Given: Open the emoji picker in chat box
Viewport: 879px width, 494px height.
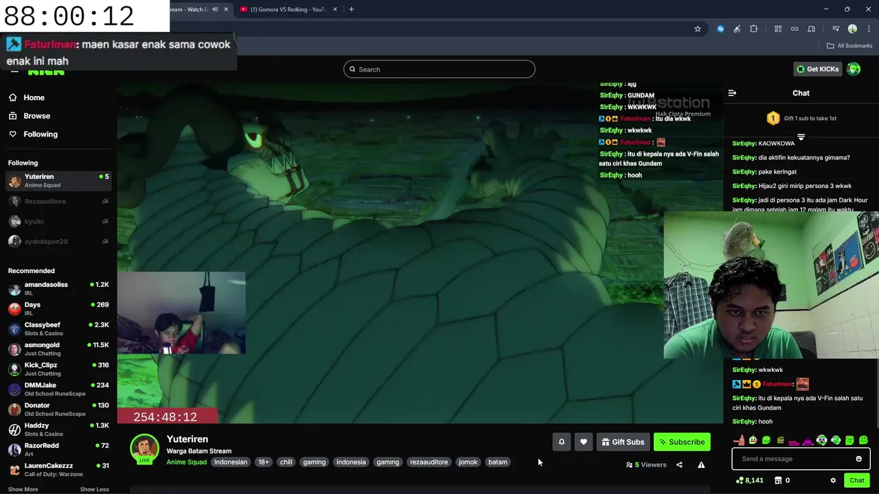Looking at the screenshot, I should click(858, 459).
